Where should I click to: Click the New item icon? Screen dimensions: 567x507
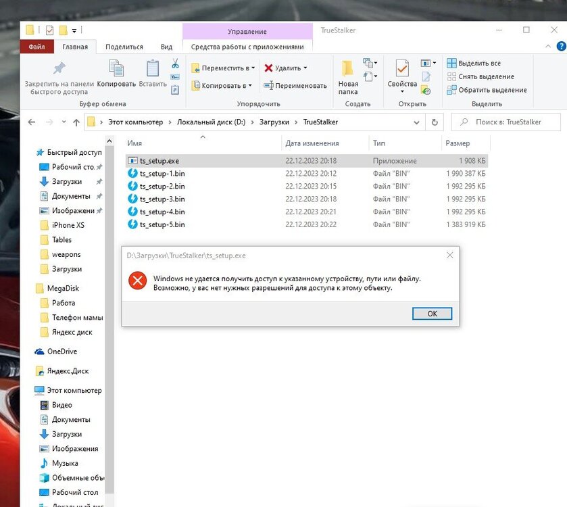(x=368, y=63)
